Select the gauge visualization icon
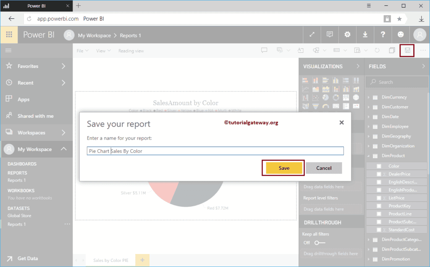The image size is (430, 267). 325,106
